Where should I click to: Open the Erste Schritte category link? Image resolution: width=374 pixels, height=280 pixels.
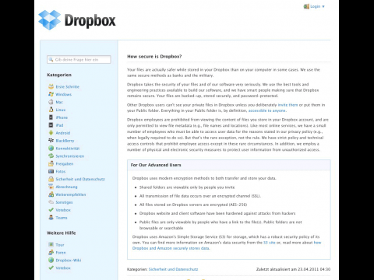tap(68, 86)
